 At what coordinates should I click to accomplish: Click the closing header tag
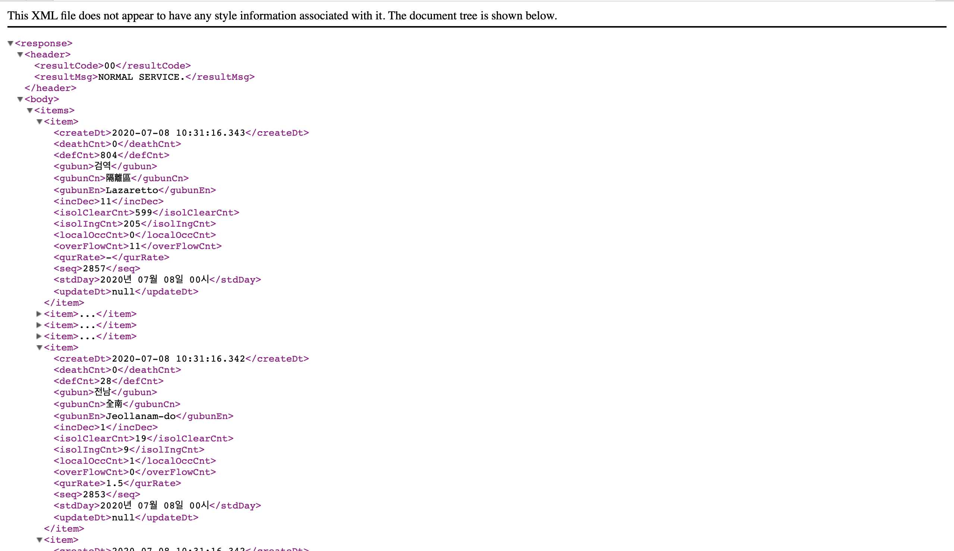point(50,88)
